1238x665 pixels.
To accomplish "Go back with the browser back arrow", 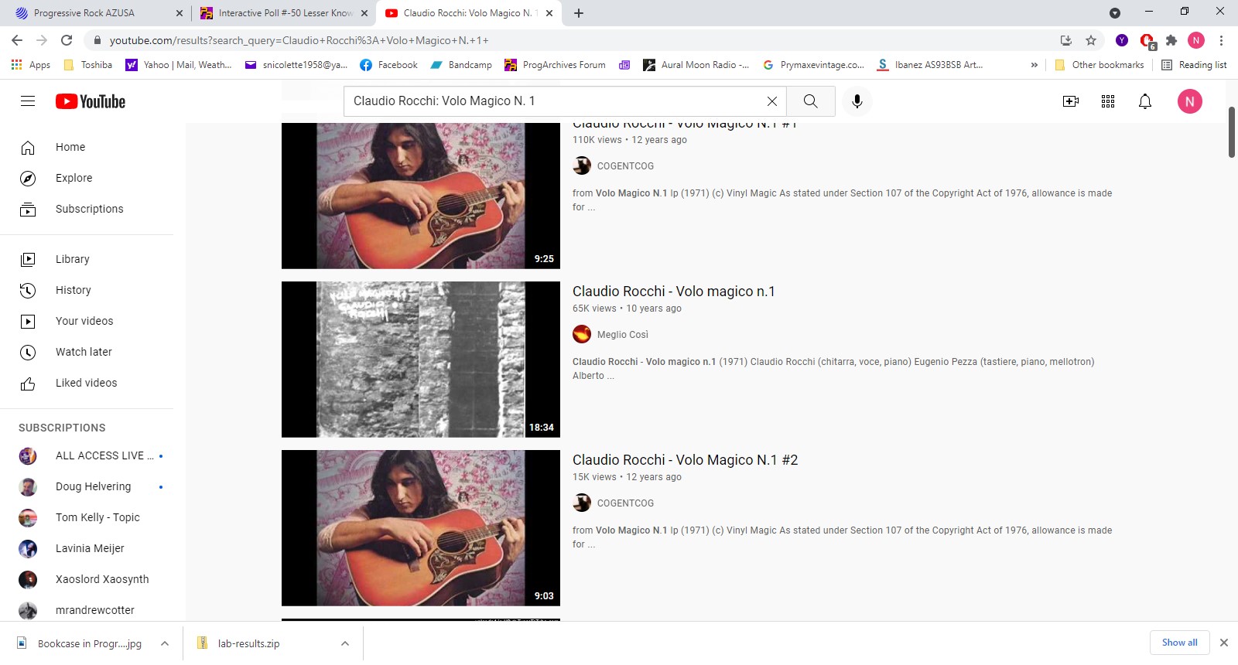I will click(x=17, y=40).
